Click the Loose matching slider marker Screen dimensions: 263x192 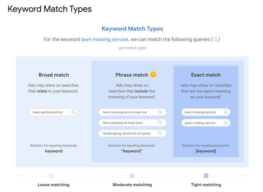coord(51,176)
